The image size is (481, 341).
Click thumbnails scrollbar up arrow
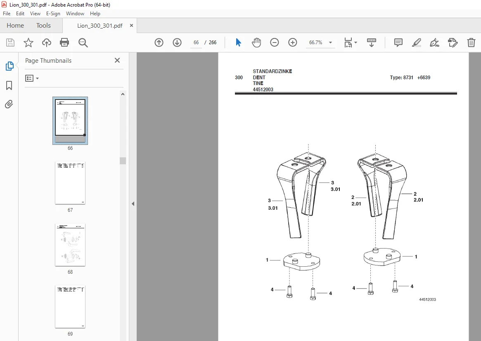[x=123, y=94]
